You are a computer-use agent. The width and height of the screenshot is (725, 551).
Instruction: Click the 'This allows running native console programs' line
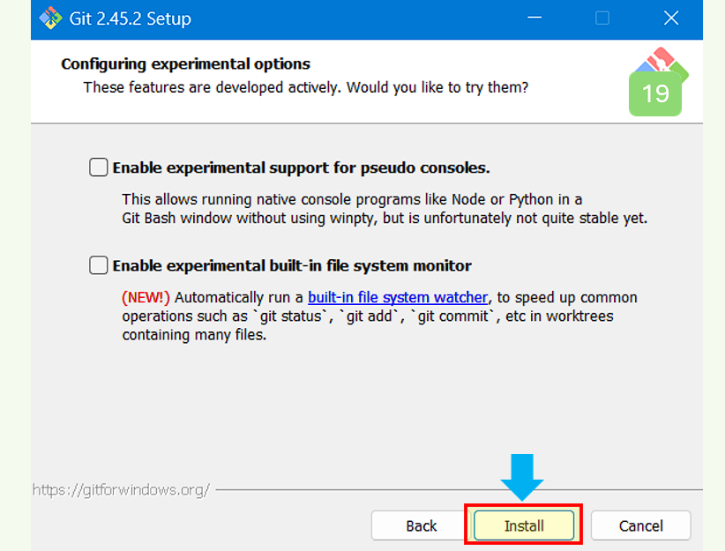coord(352,199)
